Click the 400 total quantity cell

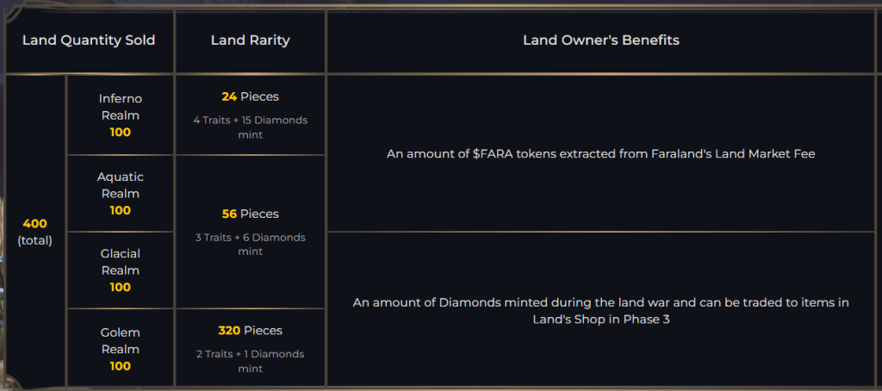[x=35, y=232]
